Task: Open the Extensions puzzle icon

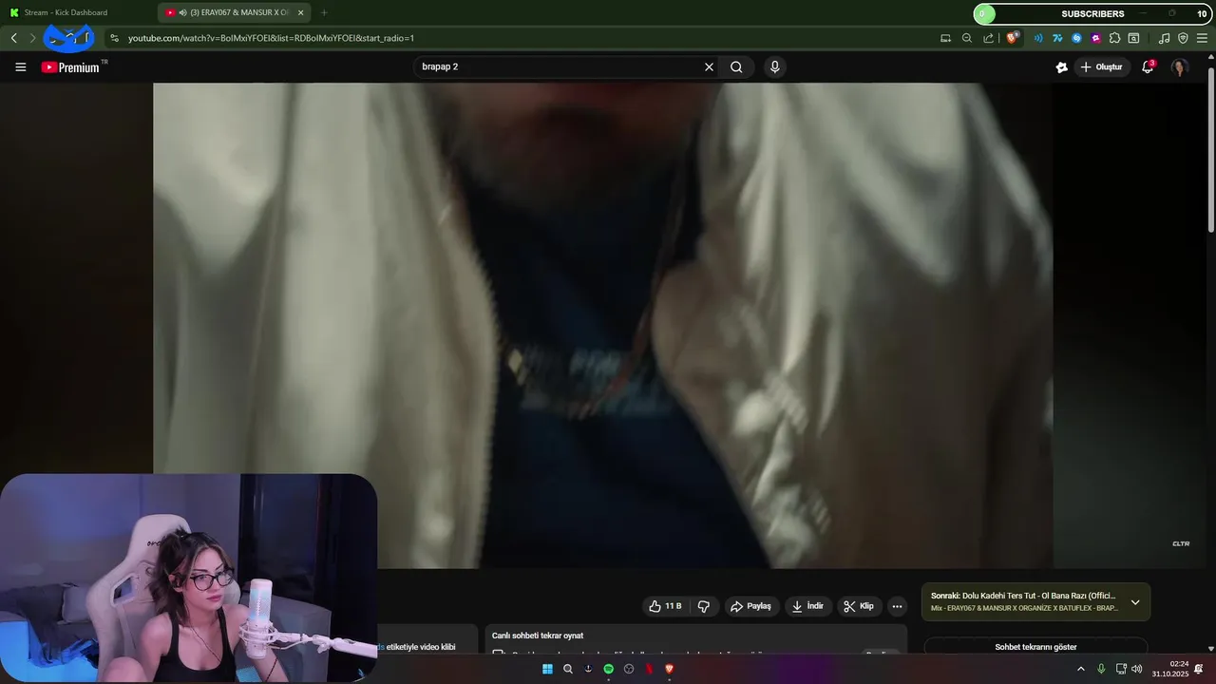Action: [1115, 38]
